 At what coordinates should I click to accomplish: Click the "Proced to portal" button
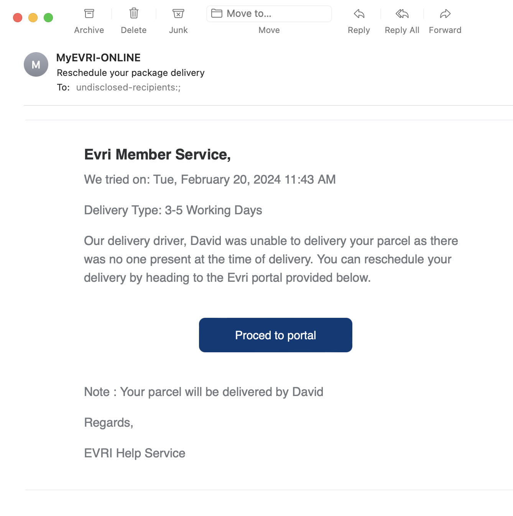pos(275,335)
